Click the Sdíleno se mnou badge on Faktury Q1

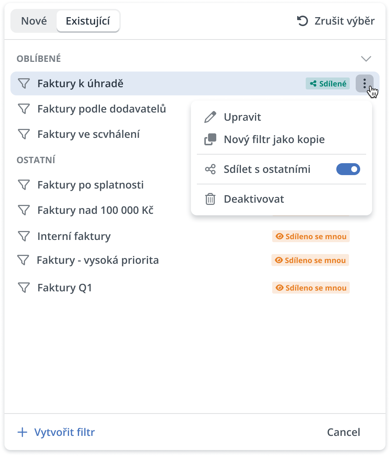[311, 288]
